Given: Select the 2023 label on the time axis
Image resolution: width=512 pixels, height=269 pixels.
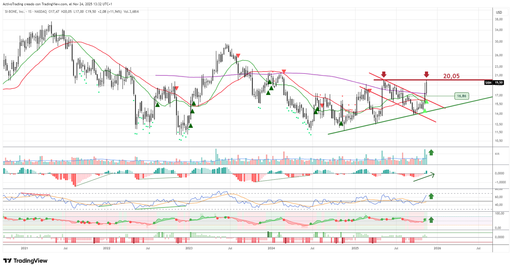Looking at the screenshot, I should coord(189,248).
